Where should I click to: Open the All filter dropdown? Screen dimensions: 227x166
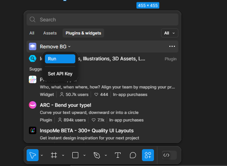click(170, 33)
